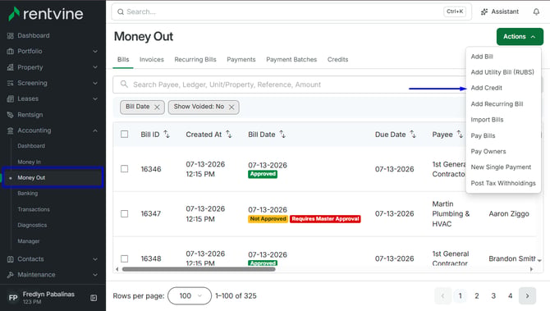The height and width of the screenshot is (311, 550).
Task: Go to previous page arrow
Action: click(442, 296)
